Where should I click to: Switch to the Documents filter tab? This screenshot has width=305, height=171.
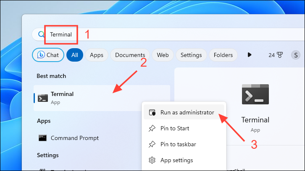pos(130,55)
